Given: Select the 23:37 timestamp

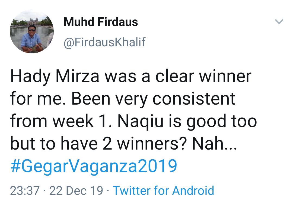Looking at the screenshot, I should 25,190.
